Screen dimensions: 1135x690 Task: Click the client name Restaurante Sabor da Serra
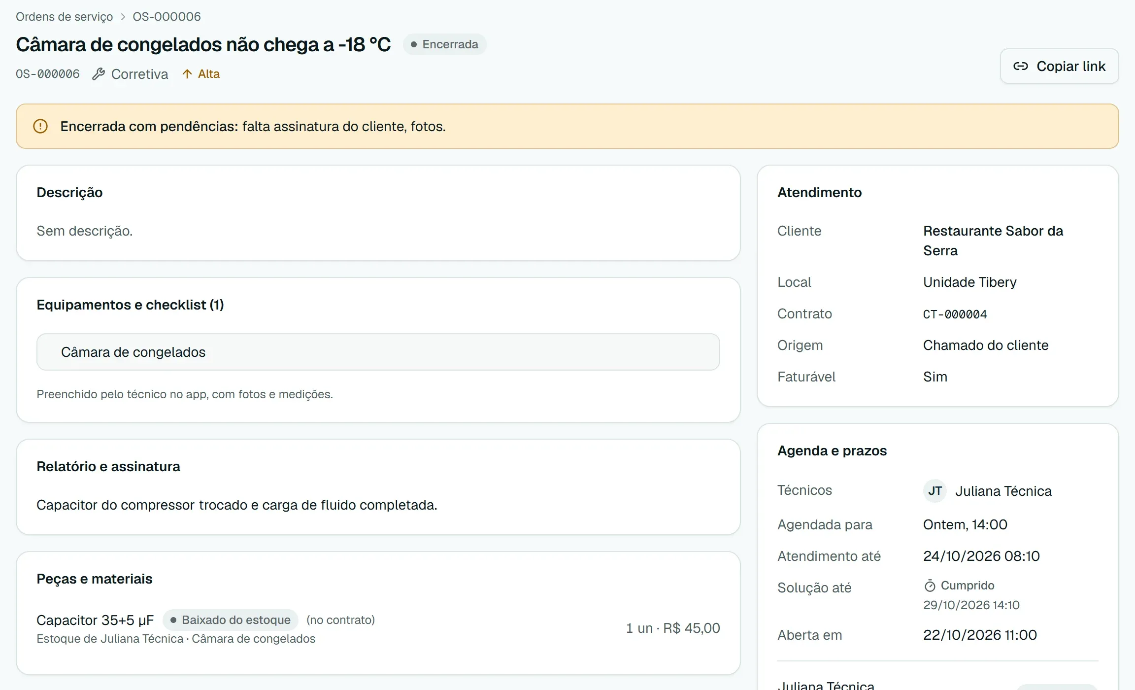point(993,241)
